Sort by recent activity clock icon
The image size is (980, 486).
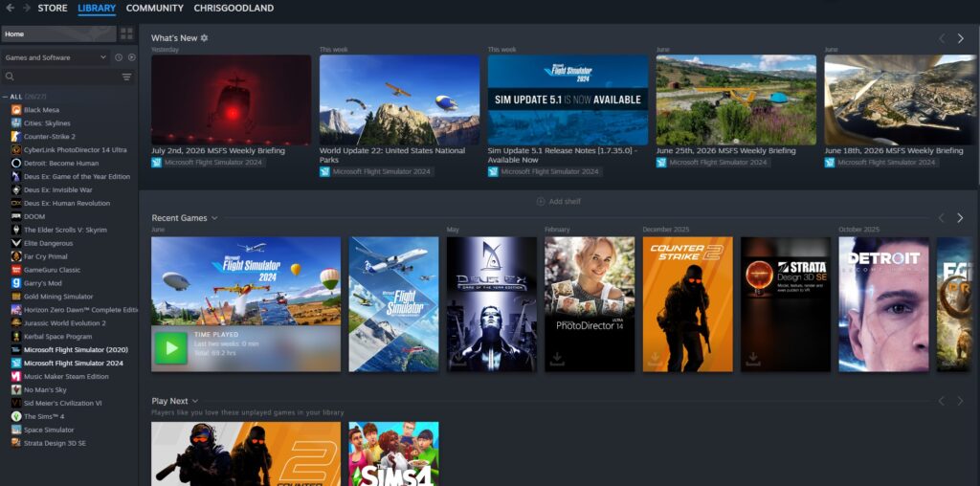[x=119, y=57]
